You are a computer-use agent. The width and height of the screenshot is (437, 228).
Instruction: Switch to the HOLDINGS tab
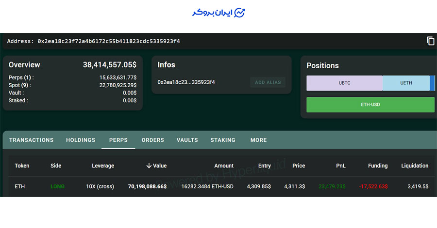pos(81,140)
